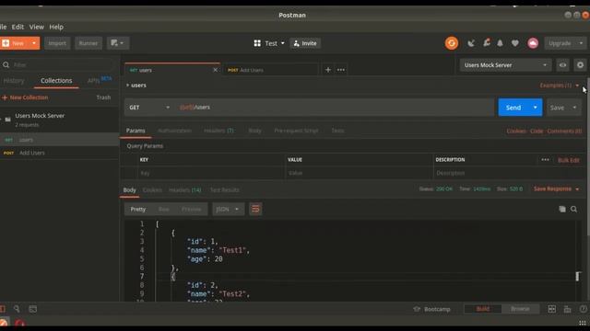The height and width of the screenshot is (331, 590).
Task: Click the plus icon to add tab
Action: [328, 70]
